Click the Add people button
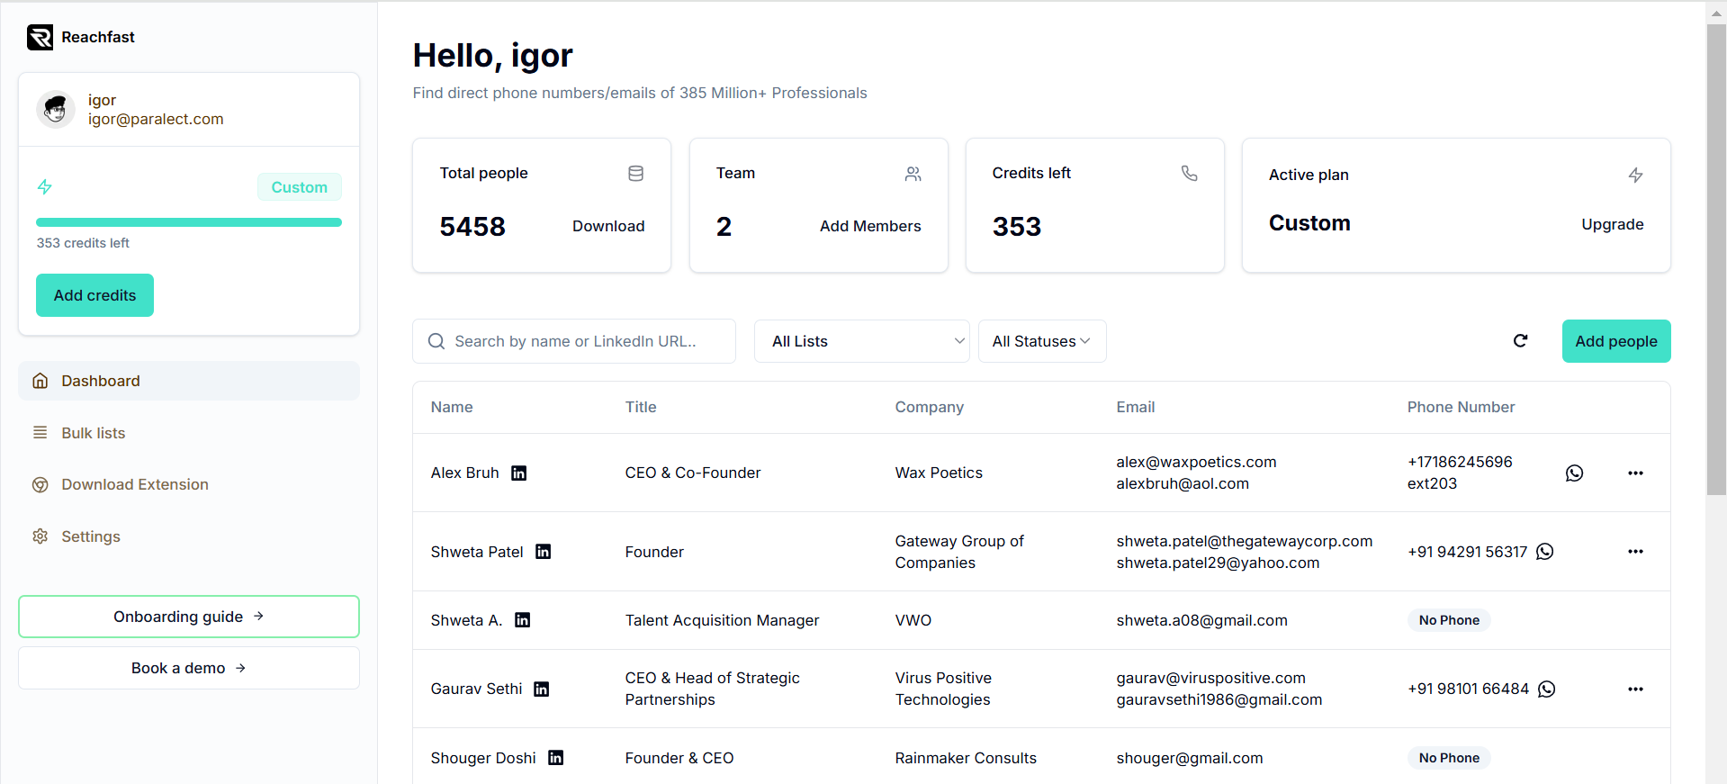1727x784 pixels. coord(1616,341)
